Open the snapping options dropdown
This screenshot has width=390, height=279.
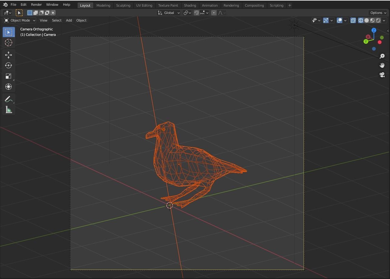(x=204, y=13)
